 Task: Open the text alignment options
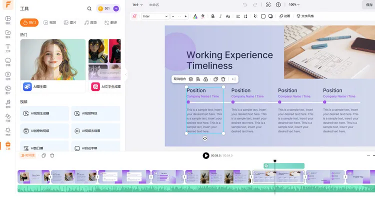click(238, 16)
